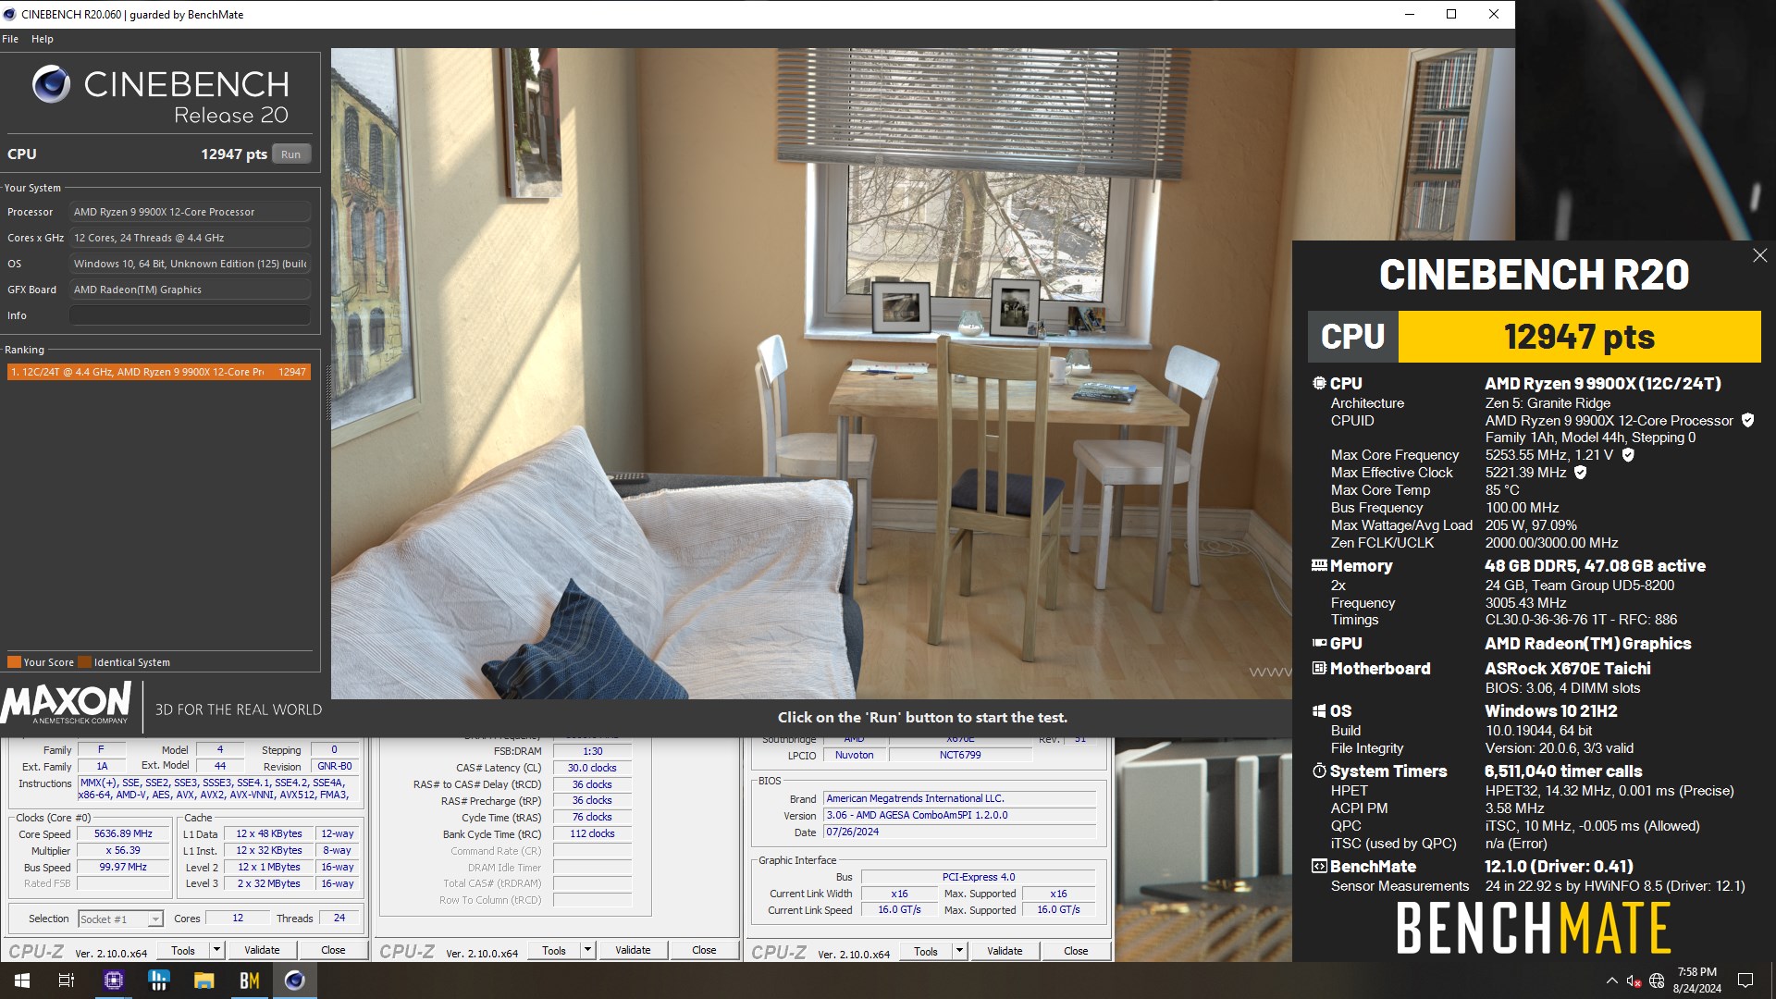Click BIOS Date 07/26/2024 in CPU-Z
The height and width of the screenshot is (999, 1776).
point(959,832)
